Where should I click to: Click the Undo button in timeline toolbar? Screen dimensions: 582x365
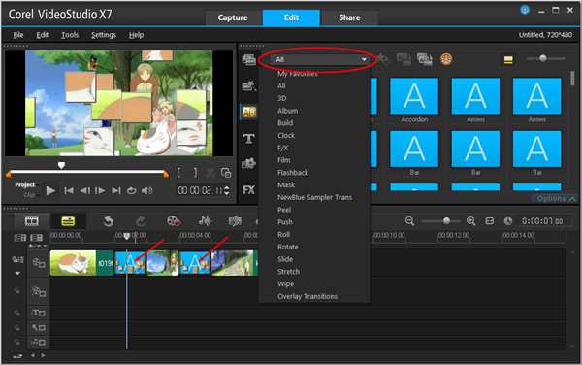[108, 221]
